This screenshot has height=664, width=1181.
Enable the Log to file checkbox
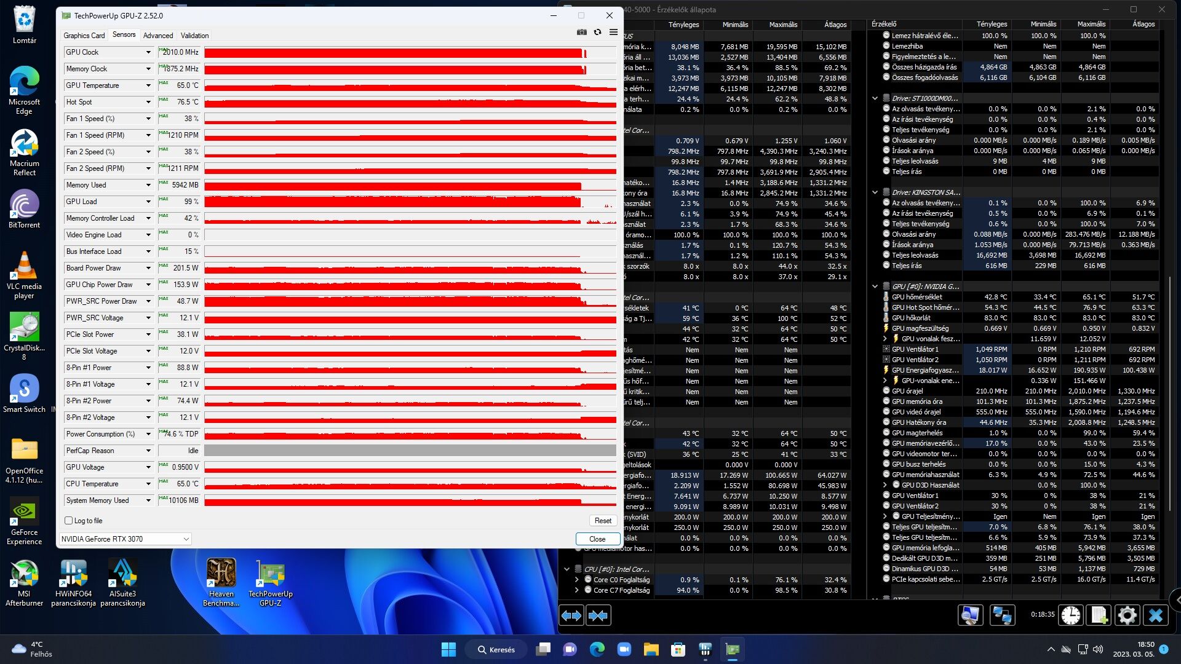pyautogui.click(x=69, y=521)
